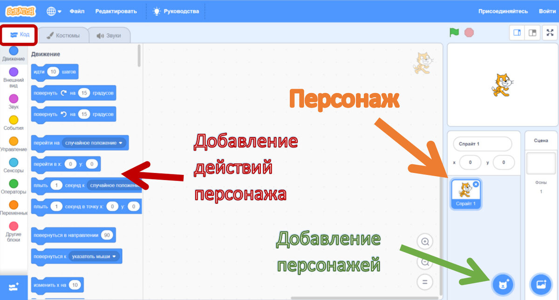Select the Внешний вид block category

coord(14,78)
